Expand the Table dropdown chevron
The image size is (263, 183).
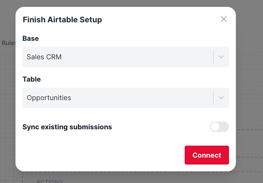tap(221, 98)
